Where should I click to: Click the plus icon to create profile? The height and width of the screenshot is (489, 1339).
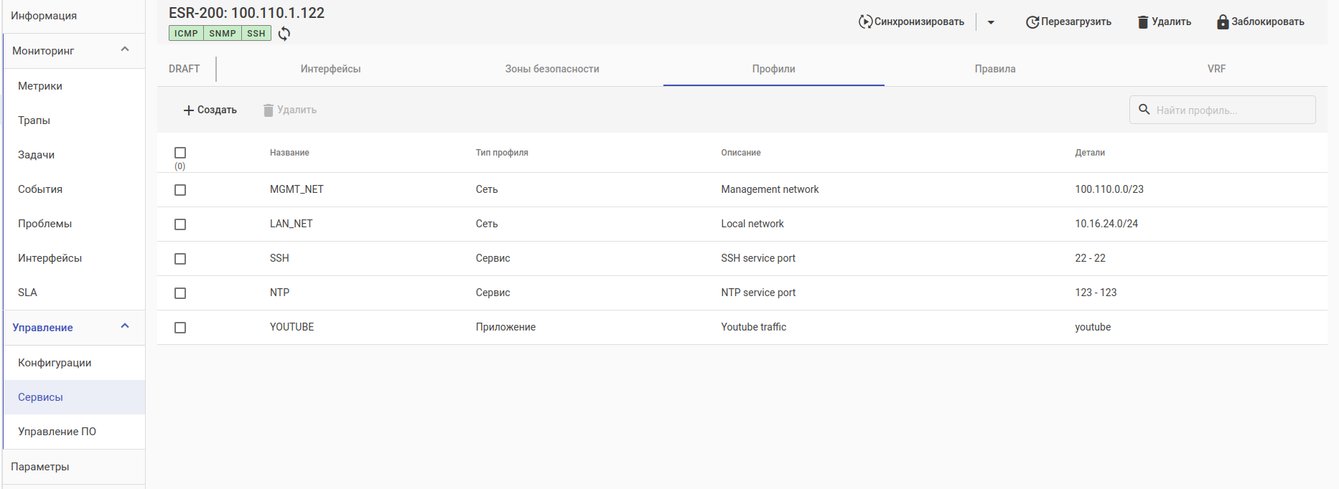coord(189,110)
